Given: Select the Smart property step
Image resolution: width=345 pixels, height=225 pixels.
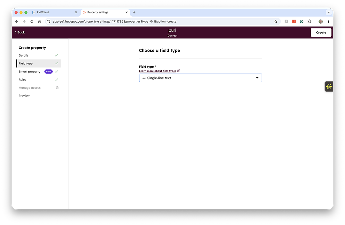Looking at the screenshot, I should tap(29, 72).
